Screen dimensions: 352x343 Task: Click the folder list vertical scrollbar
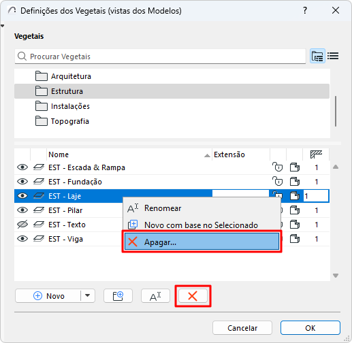tap(336, 111)
